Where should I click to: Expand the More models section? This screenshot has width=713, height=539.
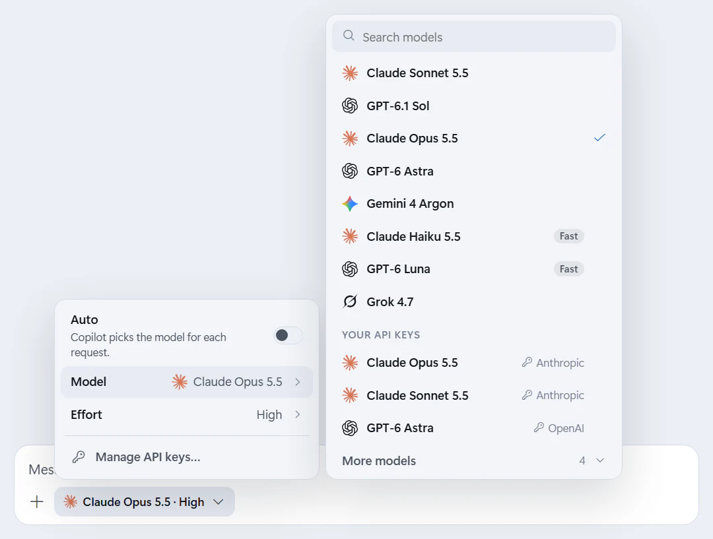pos(474,461)
